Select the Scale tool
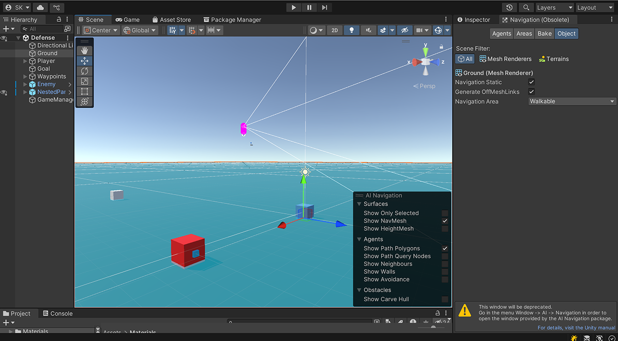 84,81
